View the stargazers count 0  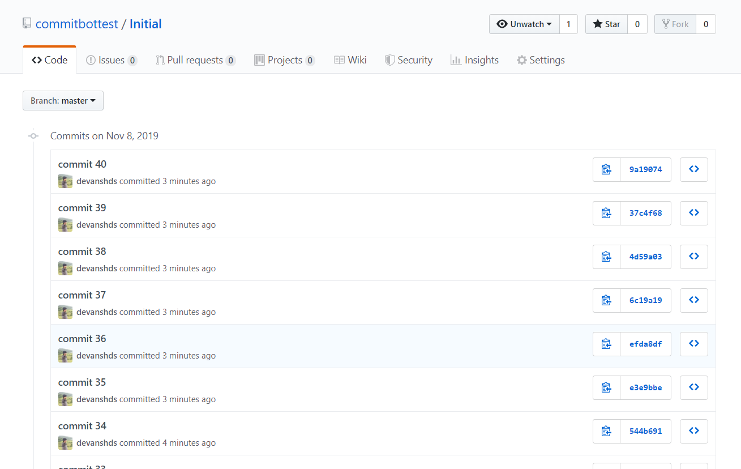coord(637,24)
